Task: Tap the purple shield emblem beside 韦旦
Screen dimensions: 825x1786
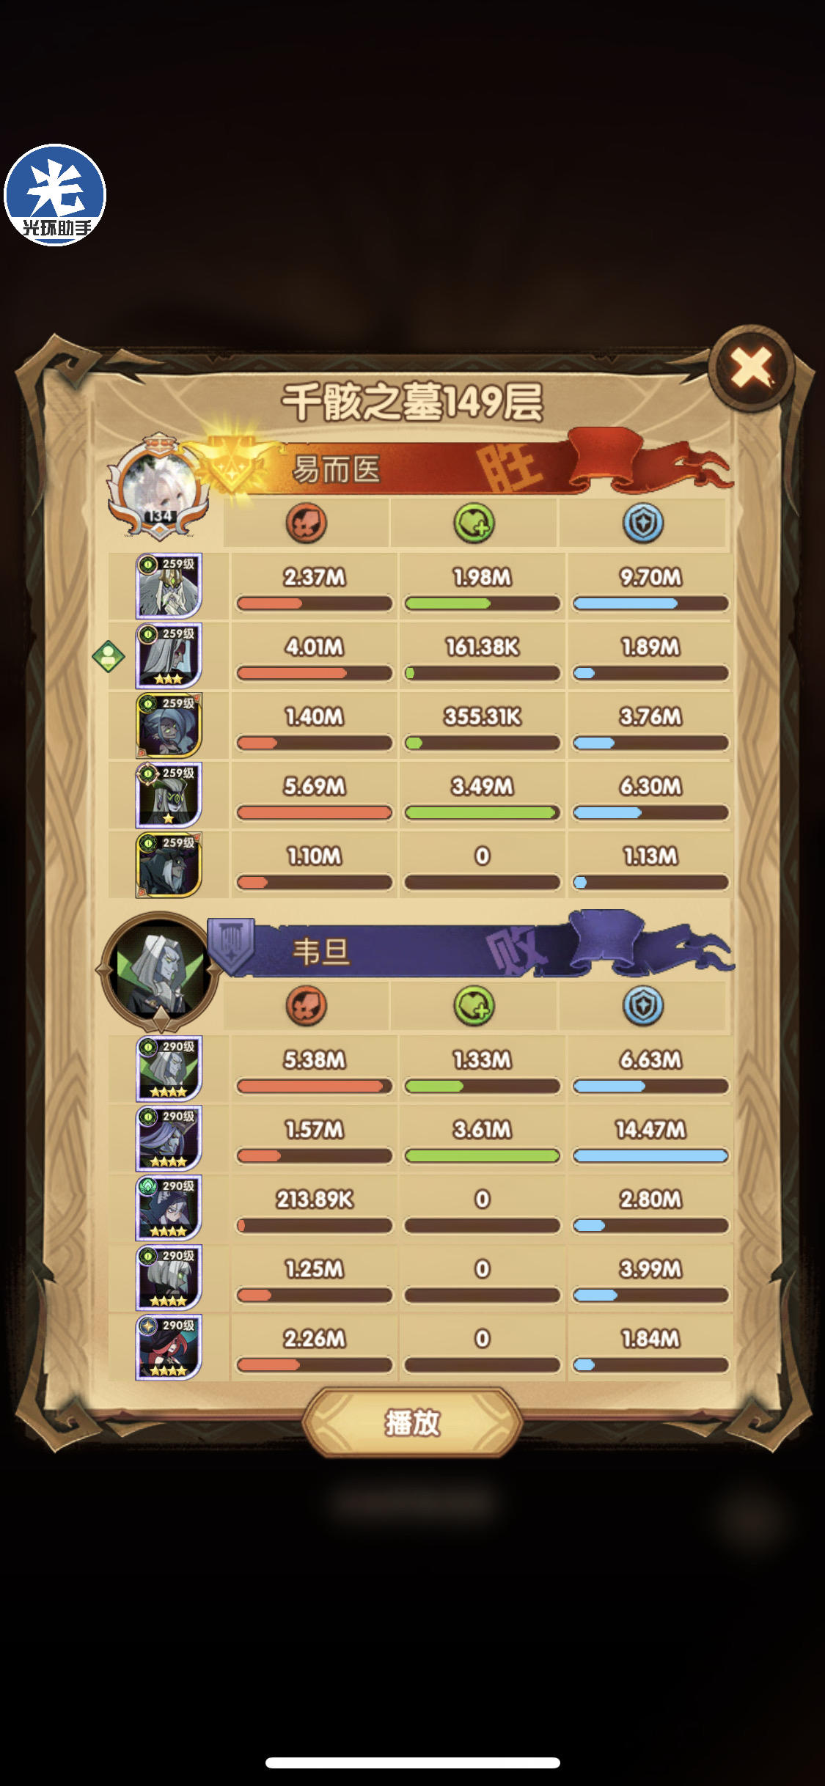Action: tap(231, 944)
